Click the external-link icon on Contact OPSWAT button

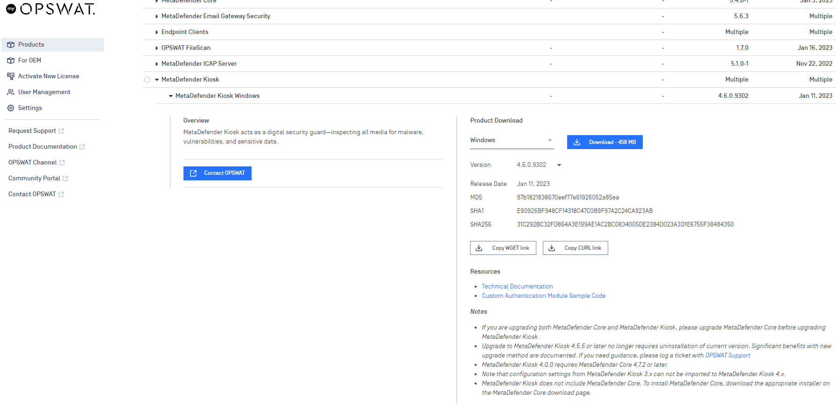pyautogui.click(x=193, y=173)
